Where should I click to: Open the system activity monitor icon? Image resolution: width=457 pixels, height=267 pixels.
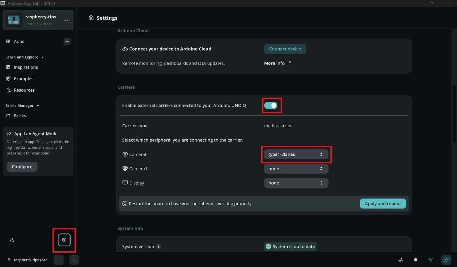[x=401, y=260]
